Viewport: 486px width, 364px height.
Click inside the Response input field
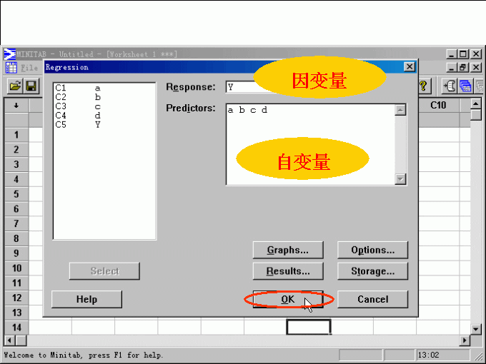pyautogui.click(x=241, y=87)
